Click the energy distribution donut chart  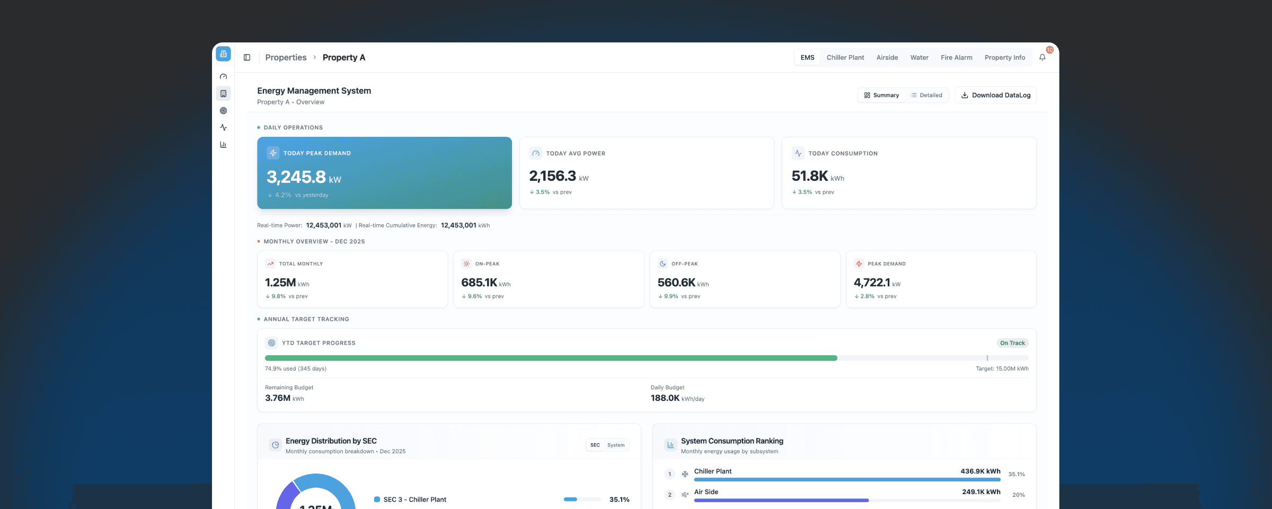[x=316, y=492]
